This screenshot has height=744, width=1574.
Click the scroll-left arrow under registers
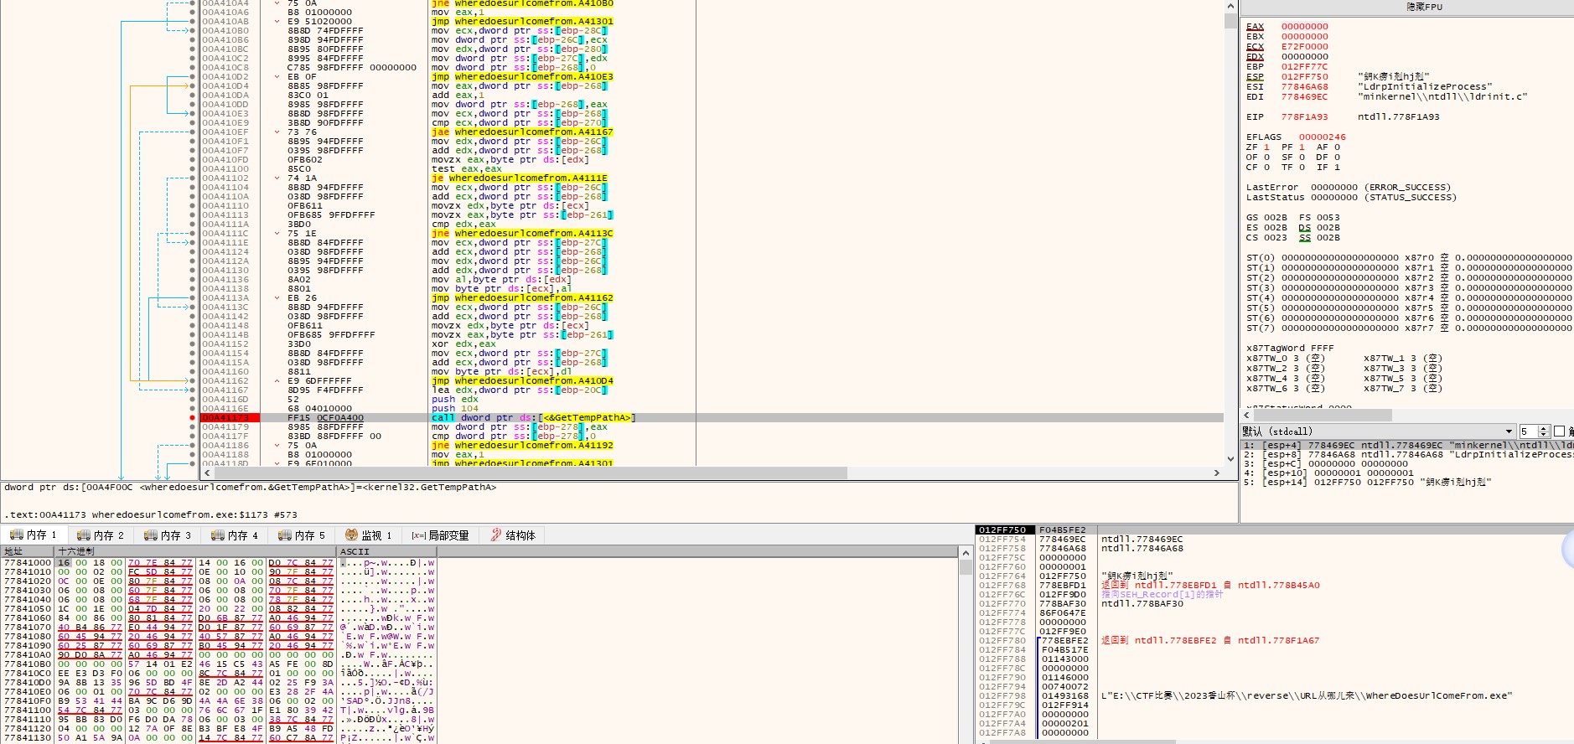point(1247,416)
